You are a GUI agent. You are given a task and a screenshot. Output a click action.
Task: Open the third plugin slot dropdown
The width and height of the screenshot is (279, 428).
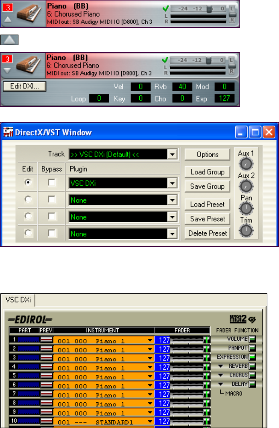pos(172,217)
